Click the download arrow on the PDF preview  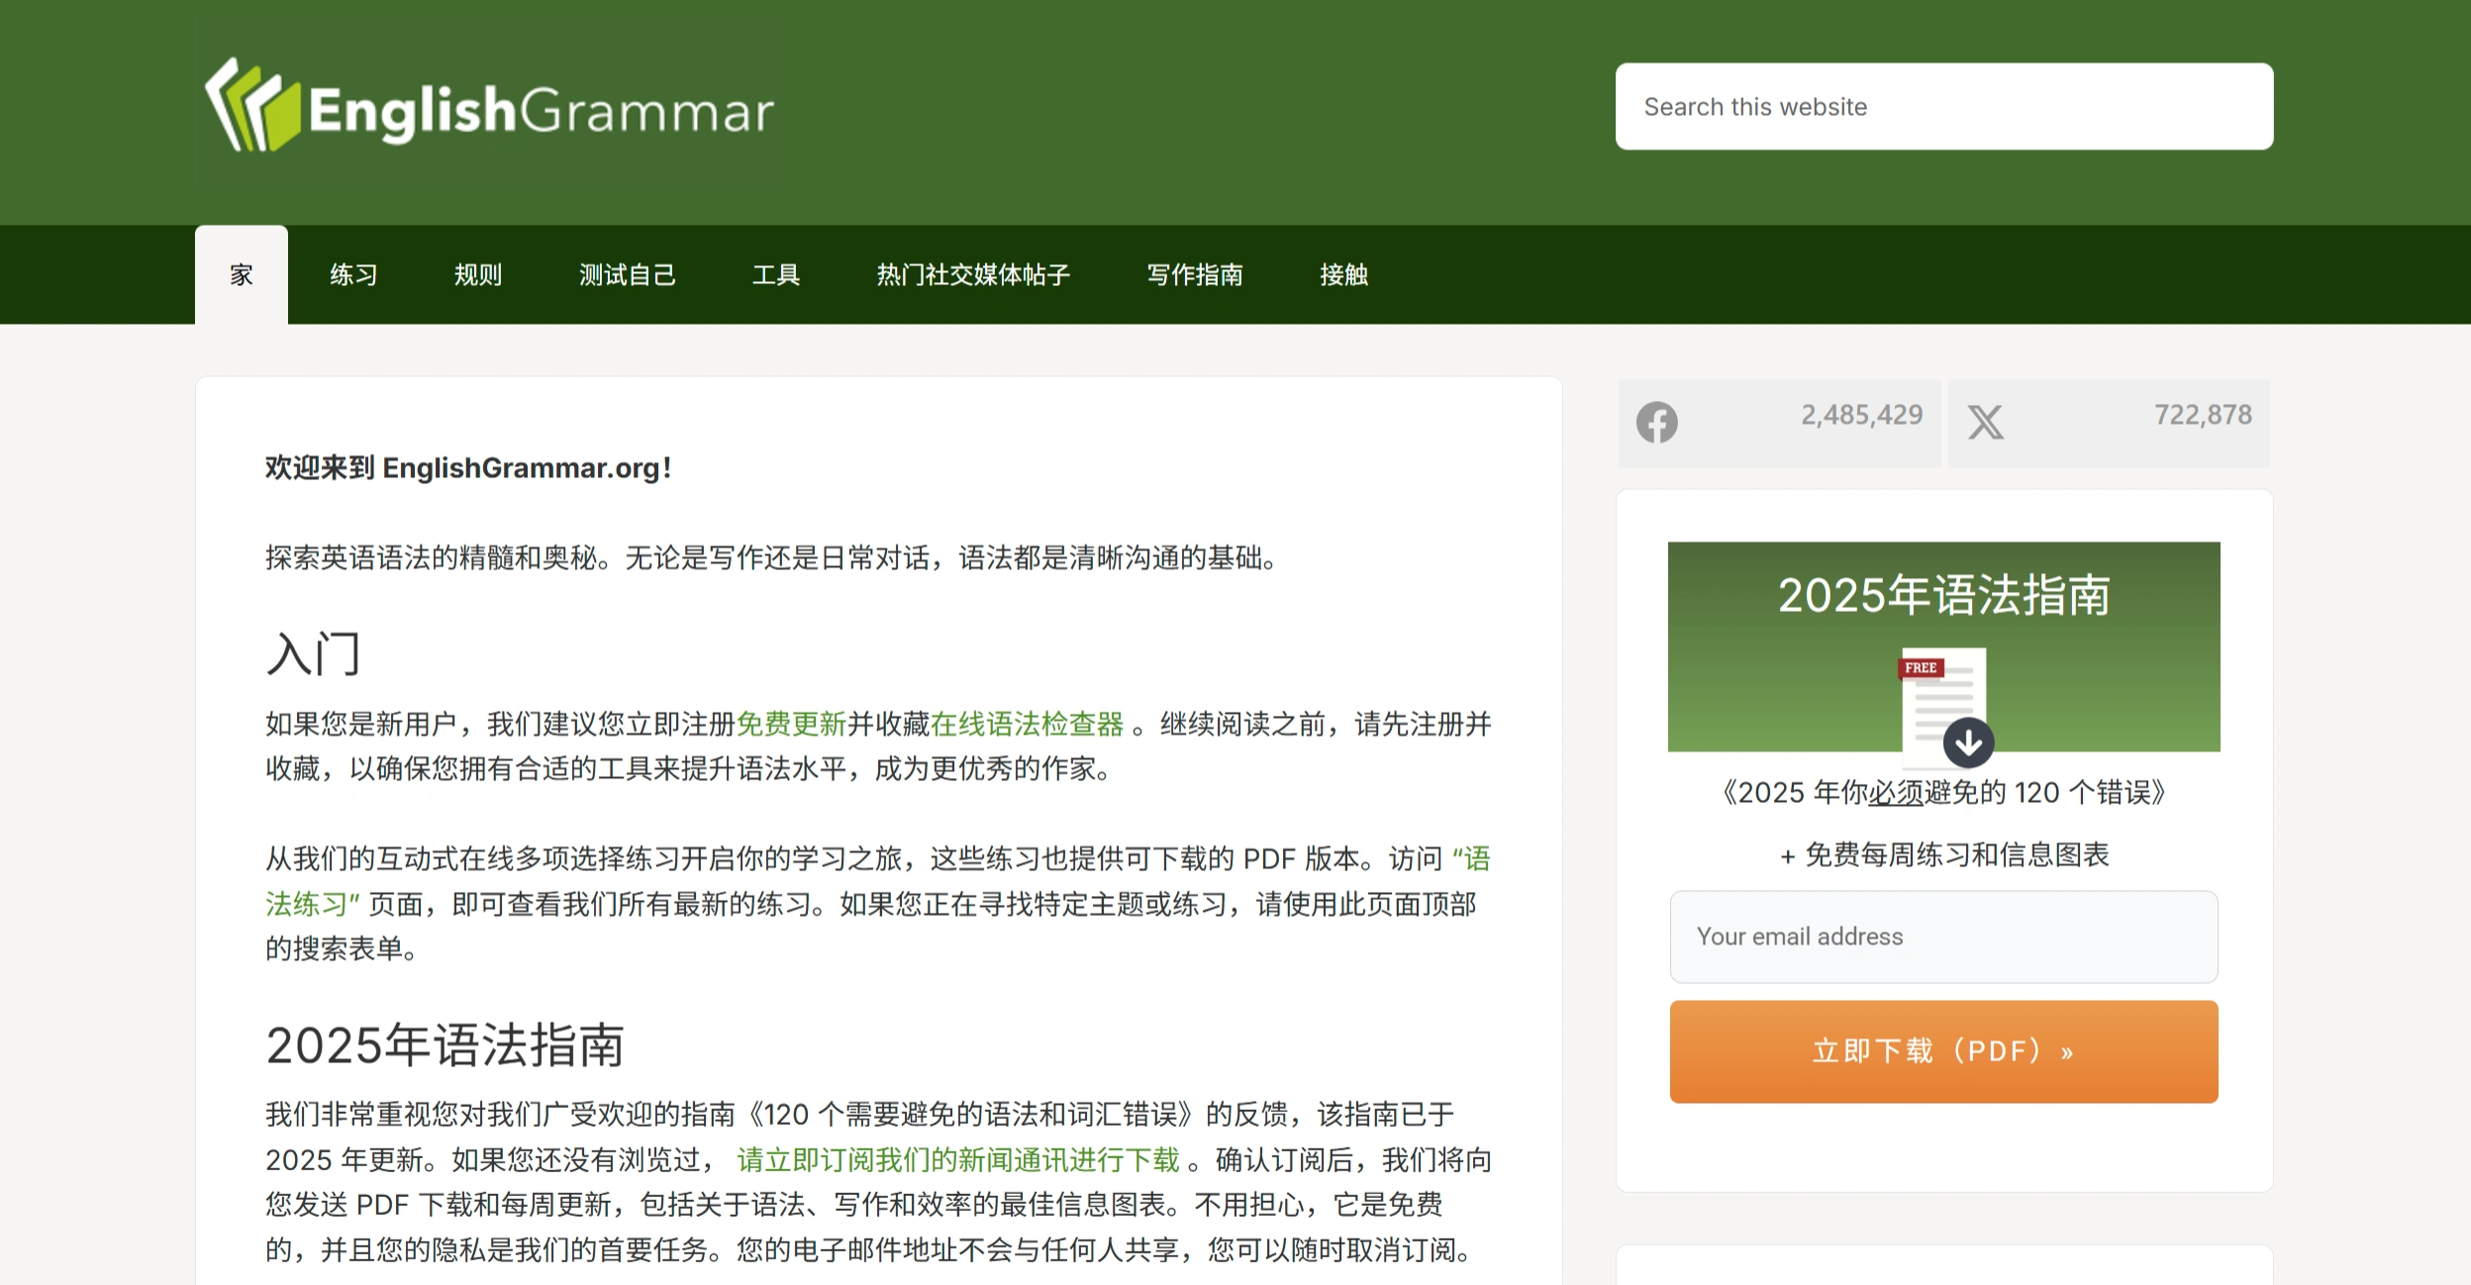click(1968, 741)
